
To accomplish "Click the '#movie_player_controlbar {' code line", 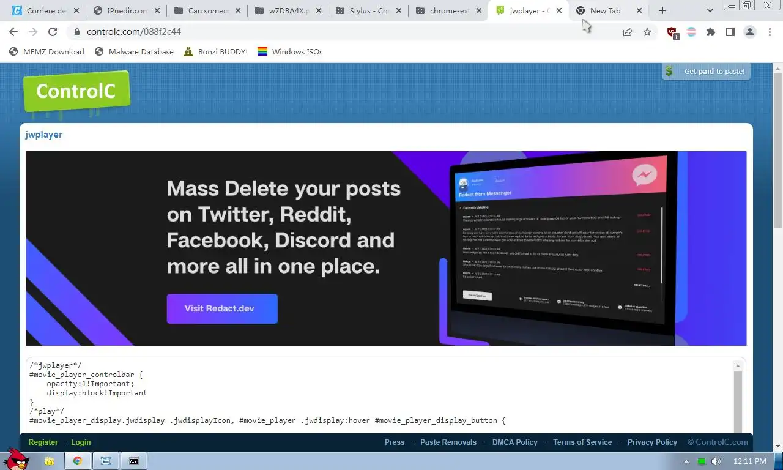I will [86, 375].
